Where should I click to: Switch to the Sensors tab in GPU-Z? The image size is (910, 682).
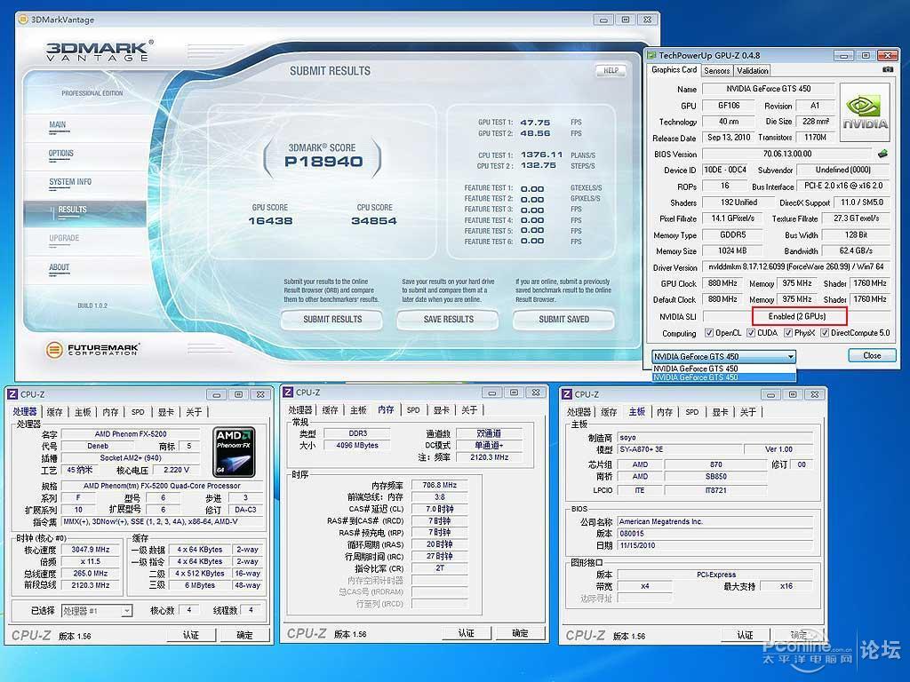point(717,70)
